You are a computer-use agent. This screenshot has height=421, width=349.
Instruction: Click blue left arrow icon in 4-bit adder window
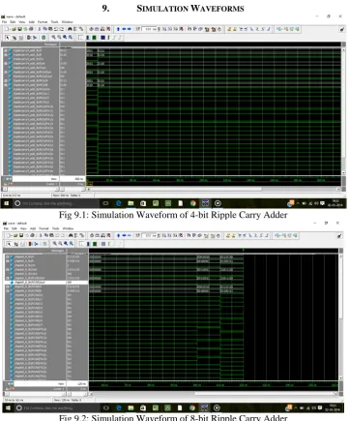(x=124, y=29)
